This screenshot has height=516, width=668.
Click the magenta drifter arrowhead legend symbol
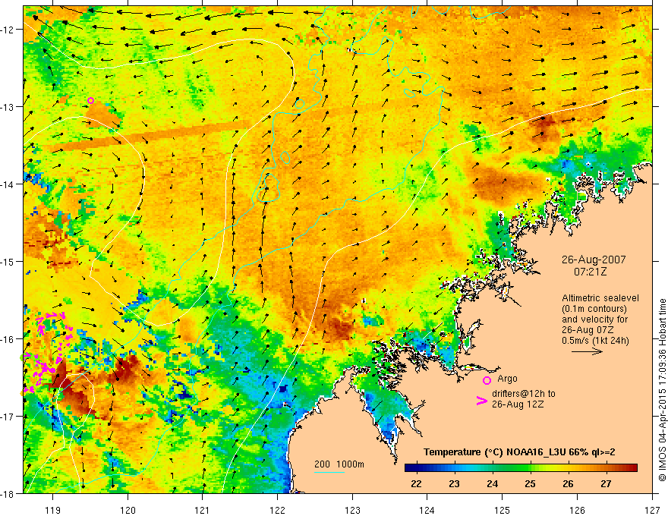[x=482, y=401]
